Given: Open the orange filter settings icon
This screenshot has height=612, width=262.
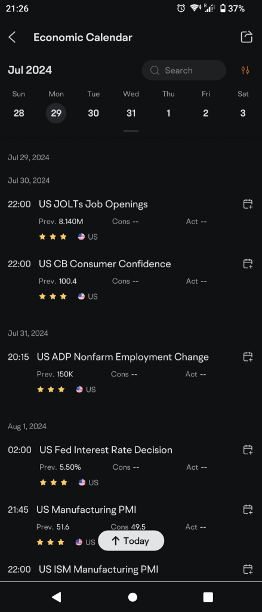Looking at the screenshot, I should [x=245, y=71].
